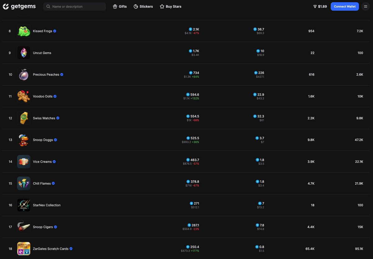Click the Voodoo Dolls thumbnail icon
Viewport: 373px width, 259px height.
click(24, 97)
